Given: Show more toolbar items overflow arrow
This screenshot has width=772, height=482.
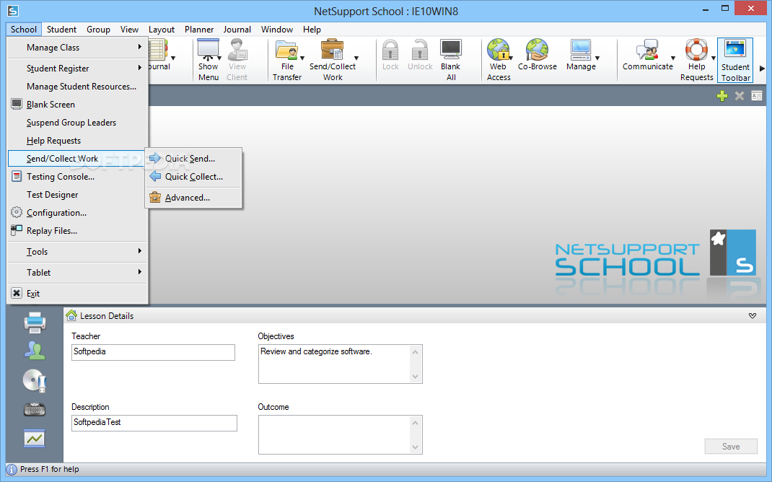Looking at the screenshot, I should coord(762,69).
